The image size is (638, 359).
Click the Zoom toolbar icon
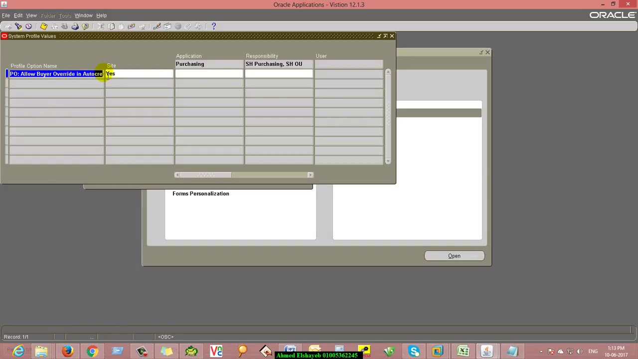167,26
